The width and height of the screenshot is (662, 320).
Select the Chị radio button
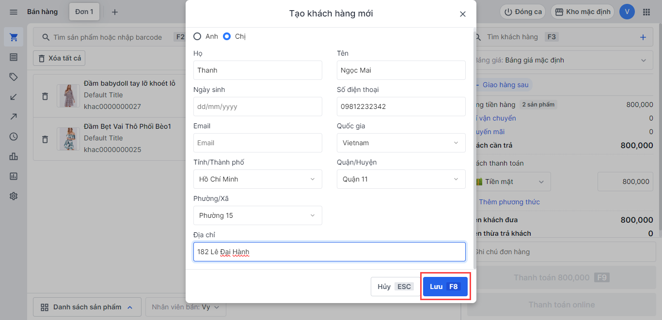227,36
